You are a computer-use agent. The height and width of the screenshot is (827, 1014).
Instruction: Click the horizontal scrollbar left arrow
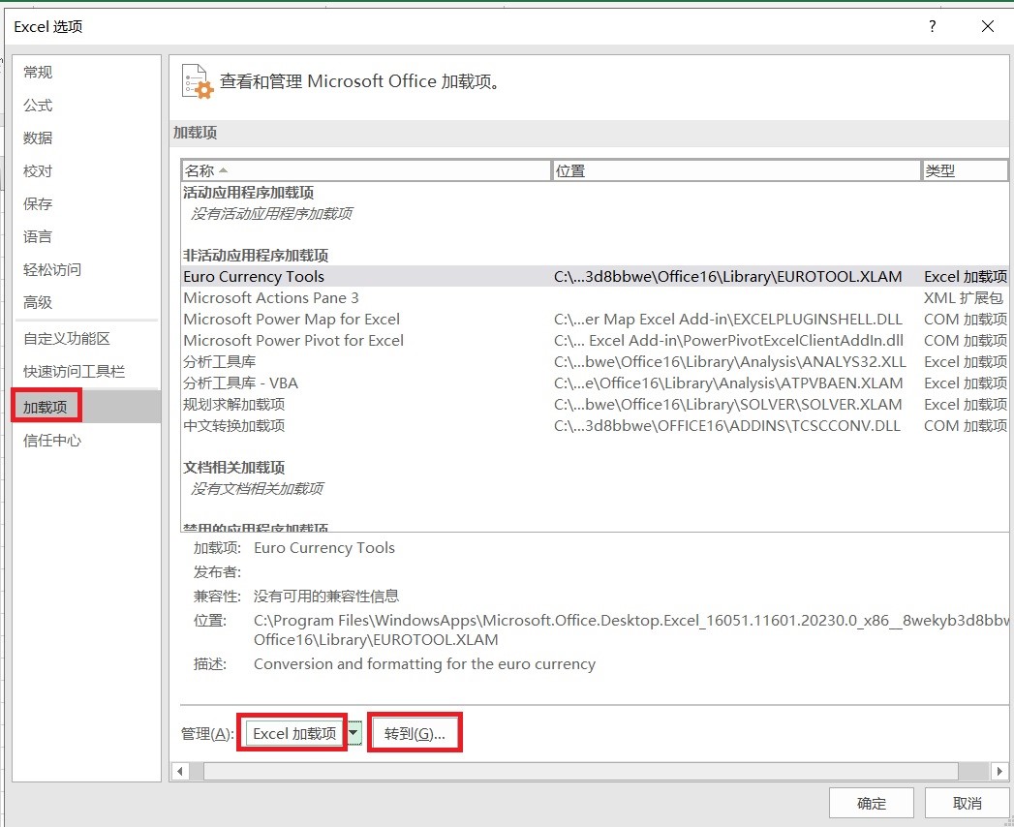click(x=179, y=771)
